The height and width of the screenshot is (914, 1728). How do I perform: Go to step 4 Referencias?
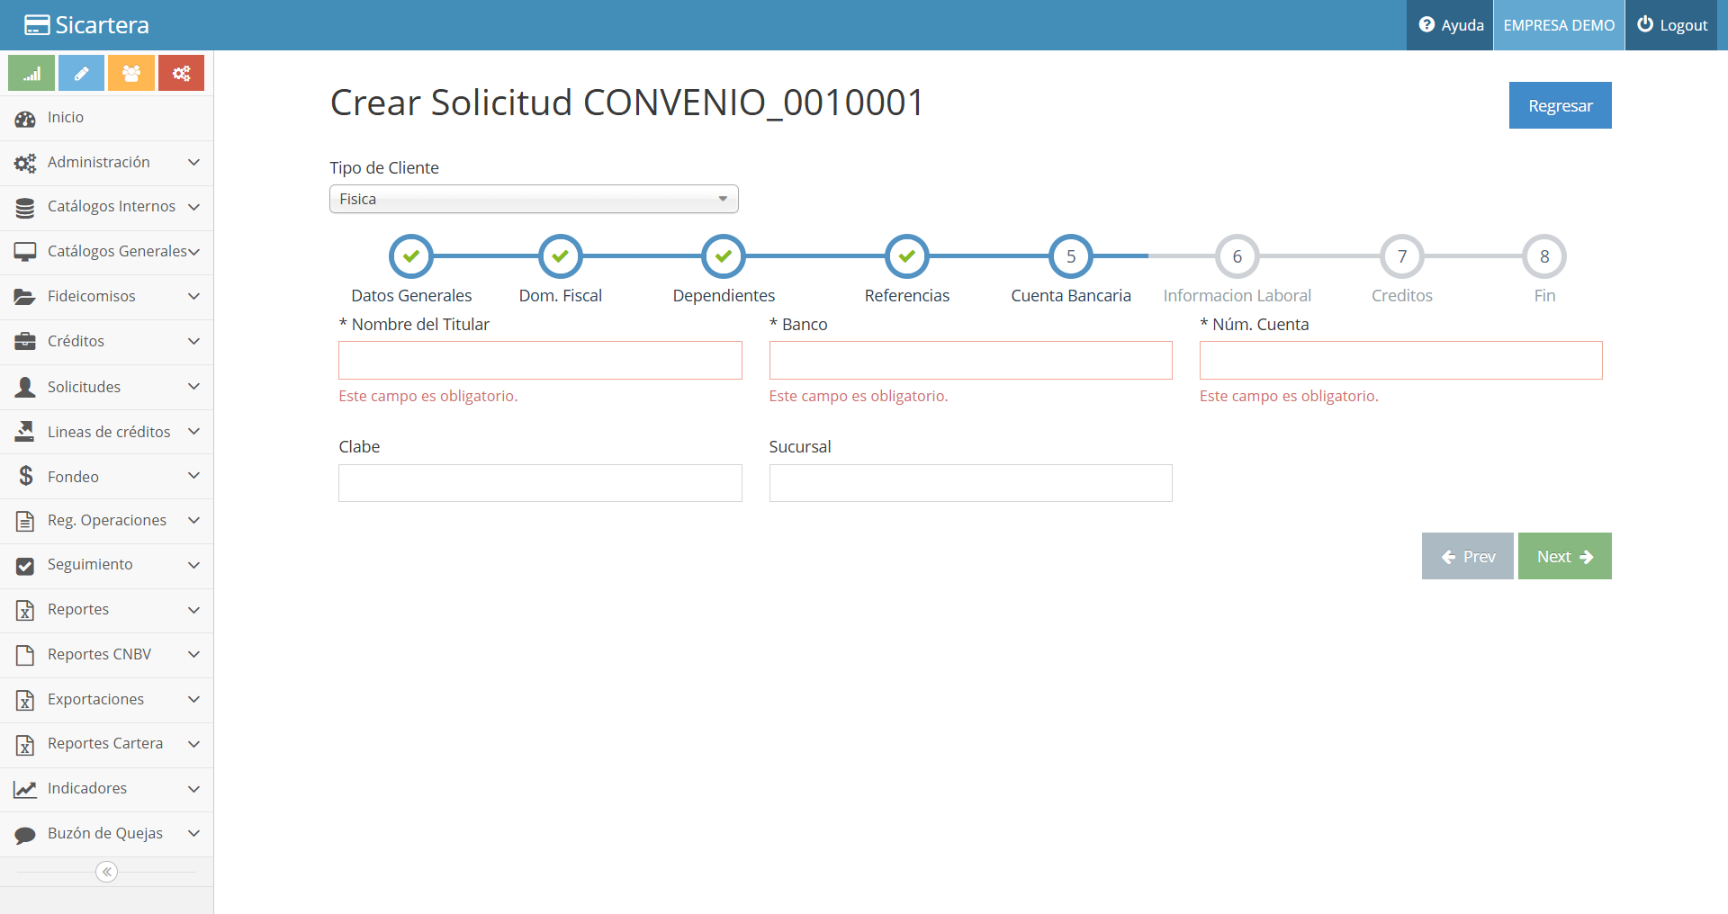pyautogui.click(x=907, y=256)
